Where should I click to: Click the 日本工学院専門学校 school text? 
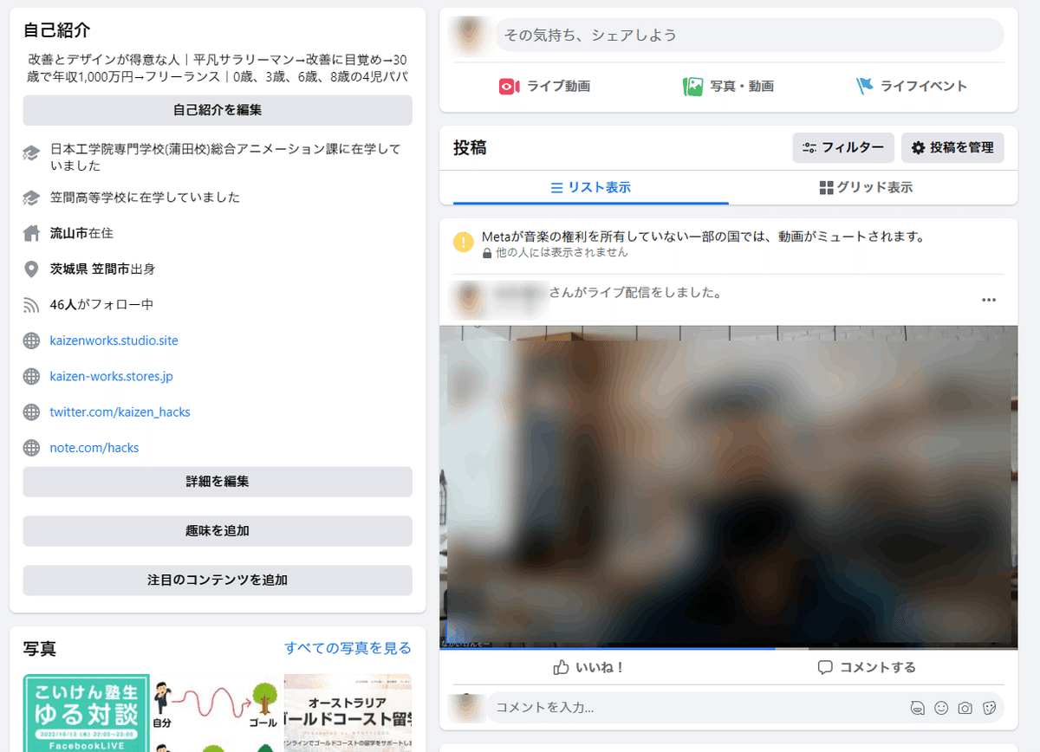[226, 157]
